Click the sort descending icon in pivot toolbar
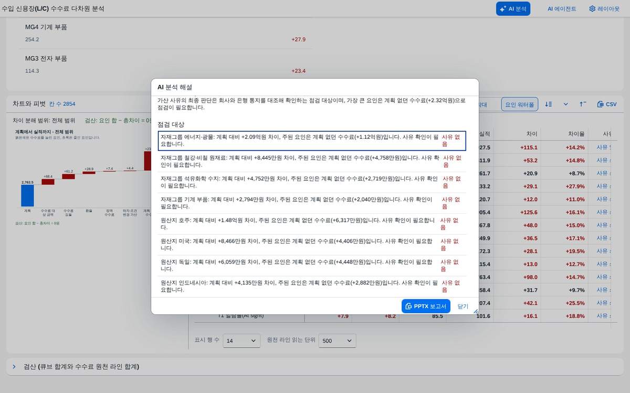This screenshot has width=630, height=393. click(x=549, y=104)
